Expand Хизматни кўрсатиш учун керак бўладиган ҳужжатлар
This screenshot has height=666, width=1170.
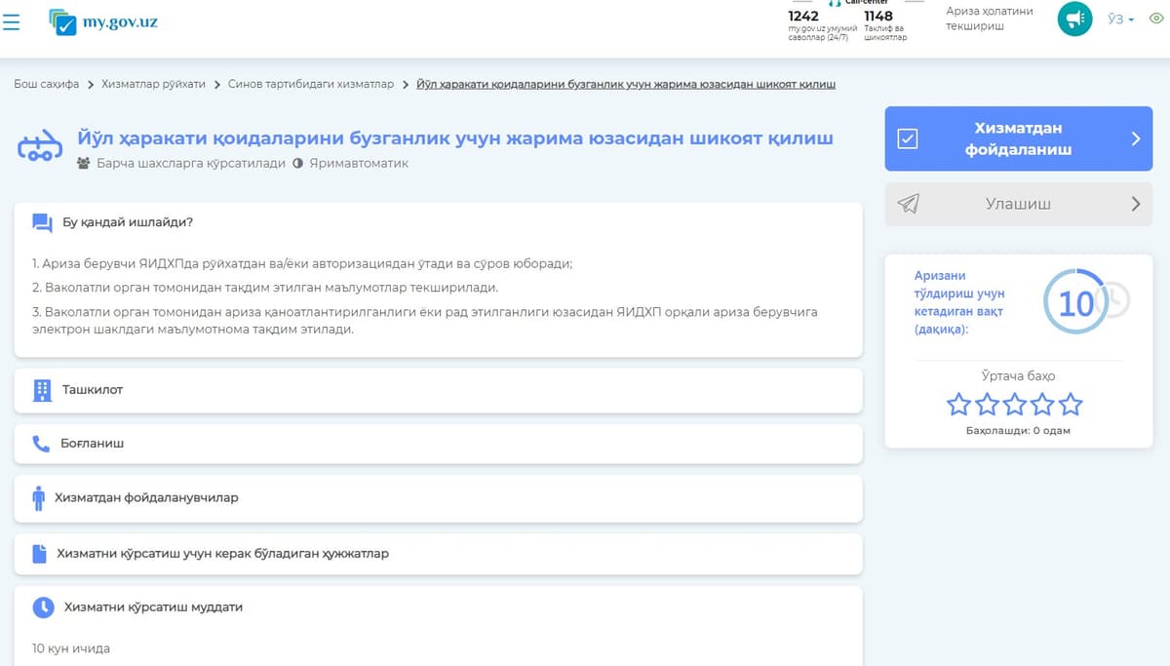439,554
